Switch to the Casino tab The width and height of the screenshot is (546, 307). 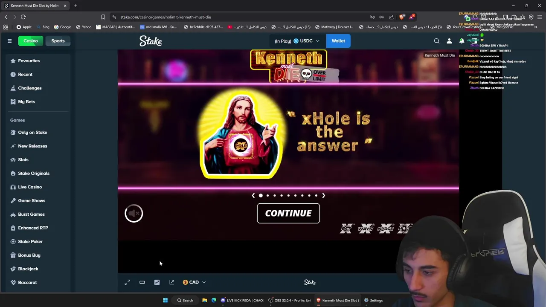[x=31, y=41]
